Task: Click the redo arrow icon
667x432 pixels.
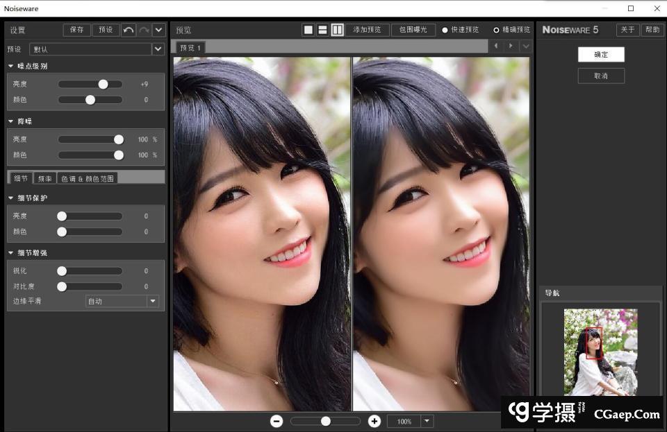Action: pos(144,30)
